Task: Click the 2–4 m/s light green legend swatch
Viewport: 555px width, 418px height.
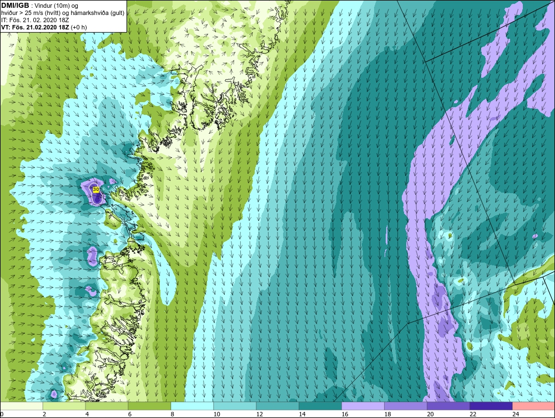Action: pos(64,406)
